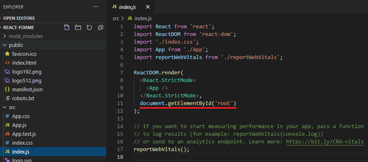The width and height of the screenshot is (368, 162).
Task: Collapse the src folder
Action: pos(53,107)
